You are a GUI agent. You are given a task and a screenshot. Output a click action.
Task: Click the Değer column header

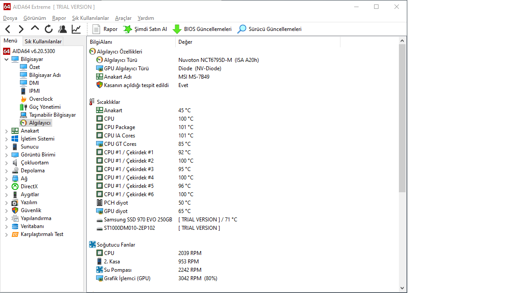258,42
